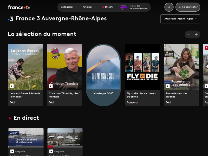
Task: Click Raconte-moi des salades thumbnail
Action: pos(181,67)
